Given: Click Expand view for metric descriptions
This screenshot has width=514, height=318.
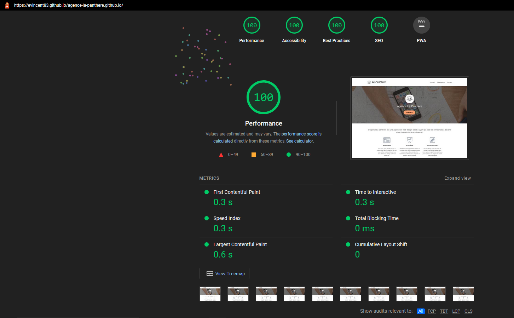Looking at the screenshot, I should click(x=458, y=178).
